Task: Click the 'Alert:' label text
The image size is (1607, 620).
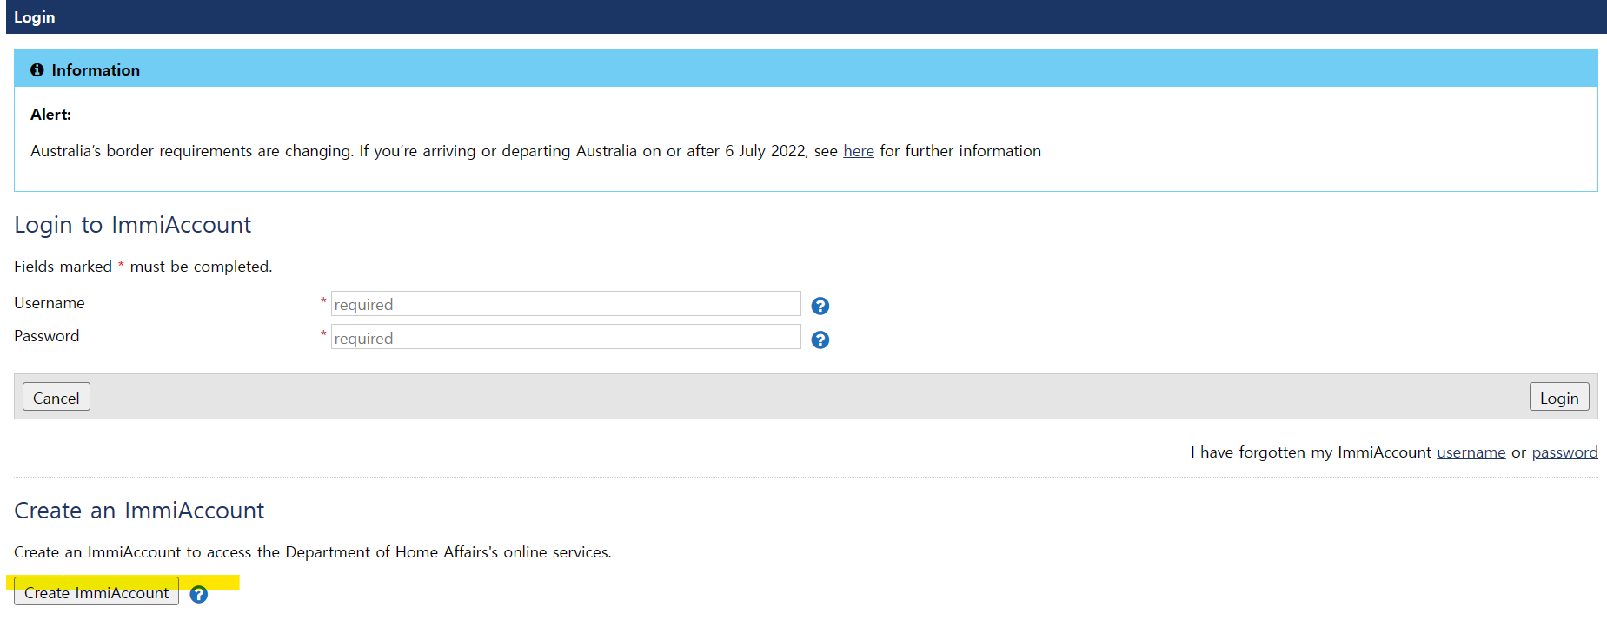Action: click(x=50, y=115)
